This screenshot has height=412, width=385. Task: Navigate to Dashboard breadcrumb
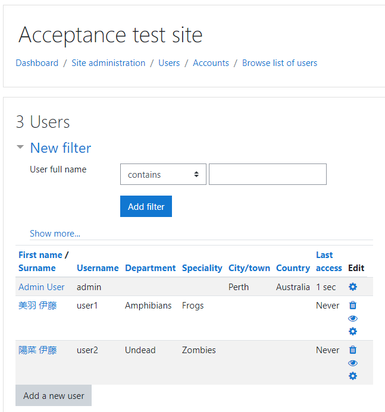[37, 63]
